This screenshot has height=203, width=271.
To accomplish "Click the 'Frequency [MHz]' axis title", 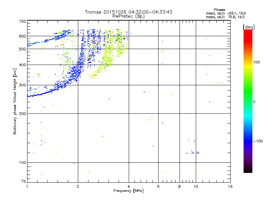I will (x=128, y=191).
